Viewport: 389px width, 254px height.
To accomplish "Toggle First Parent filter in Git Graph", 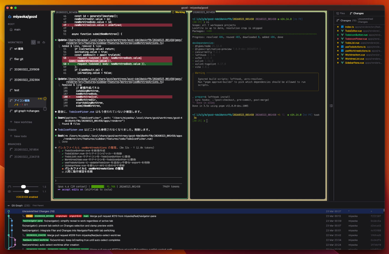I will [38, 206].
